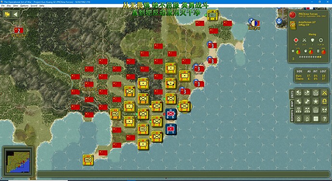Open the Sound menu
Image resolution: width=332 pixels, height=181 pixels.
tap(34, 6)
